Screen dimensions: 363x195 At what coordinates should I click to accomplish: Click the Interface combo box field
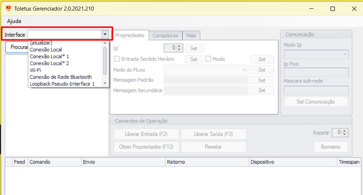pyautogui.click(x=65, y=35)
